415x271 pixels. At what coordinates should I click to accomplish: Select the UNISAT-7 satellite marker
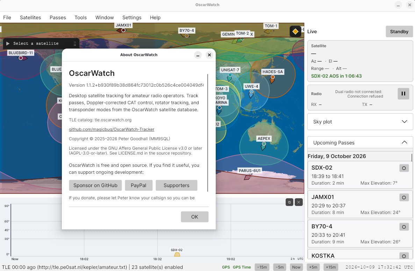[x=230, y=75]
